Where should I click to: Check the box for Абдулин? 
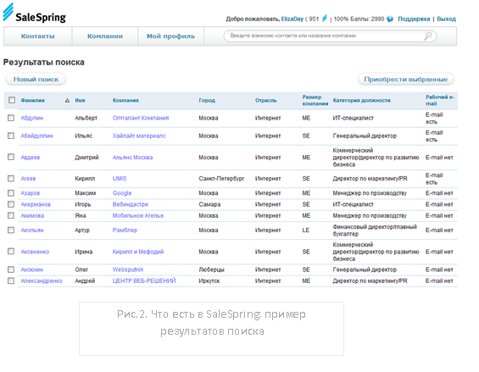click(11, 118)
